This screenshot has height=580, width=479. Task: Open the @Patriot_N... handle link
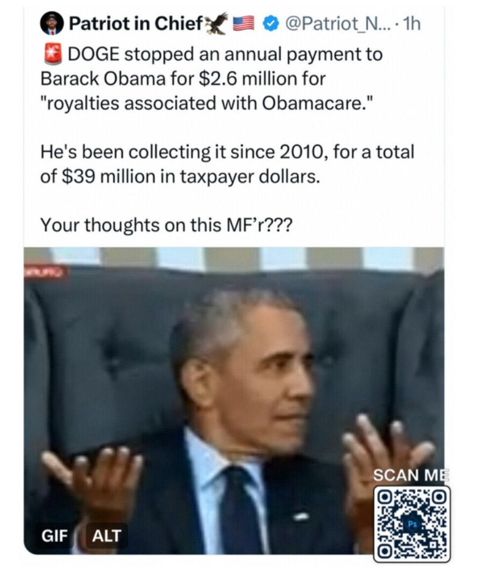point(337,24)
